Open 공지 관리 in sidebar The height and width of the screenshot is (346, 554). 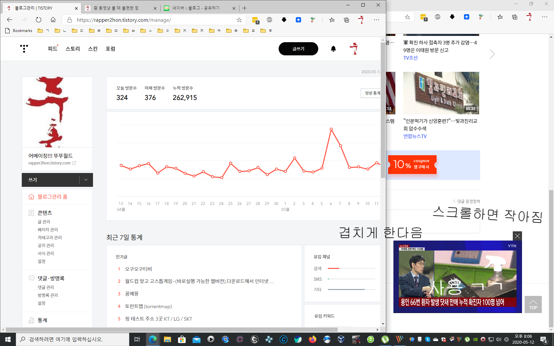click(x=46, y=245)
